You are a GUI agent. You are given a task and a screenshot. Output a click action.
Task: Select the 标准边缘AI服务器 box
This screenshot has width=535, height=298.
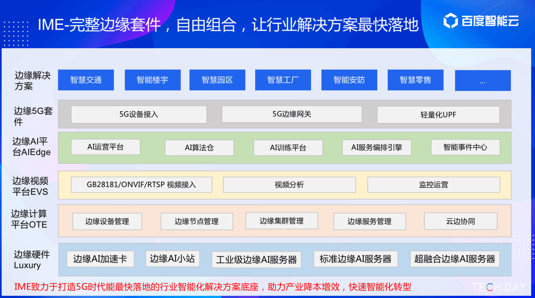click(355, 259)
